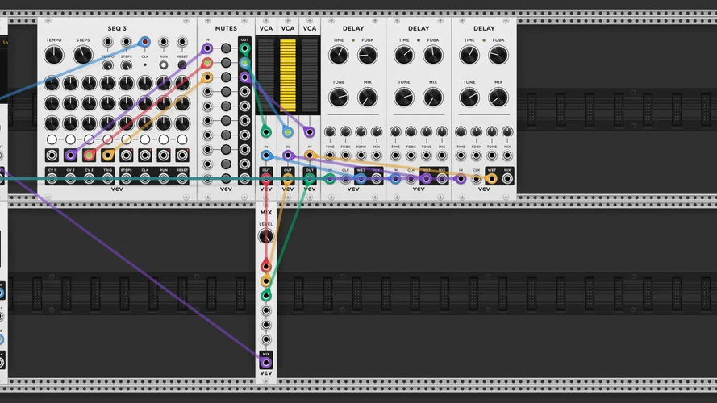This screenshot has height=403, width=717.
Task: Click the TONE CV input on rightmost DELAY
Action: click(492, 155)
